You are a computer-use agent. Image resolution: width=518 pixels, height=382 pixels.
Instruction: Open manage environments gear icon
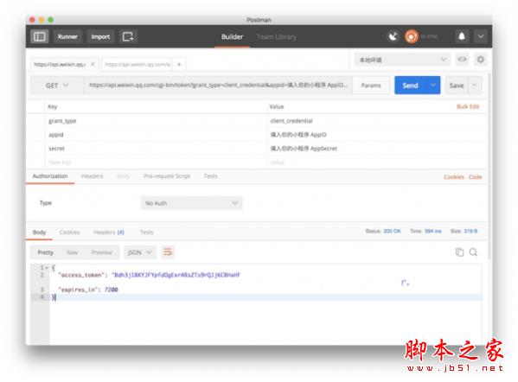point(480,60)
